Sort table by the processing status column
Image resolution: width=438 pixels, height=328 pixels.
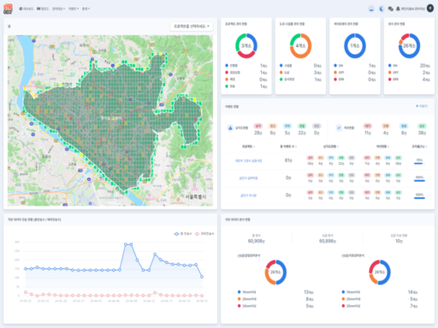[x=383, y=146]
